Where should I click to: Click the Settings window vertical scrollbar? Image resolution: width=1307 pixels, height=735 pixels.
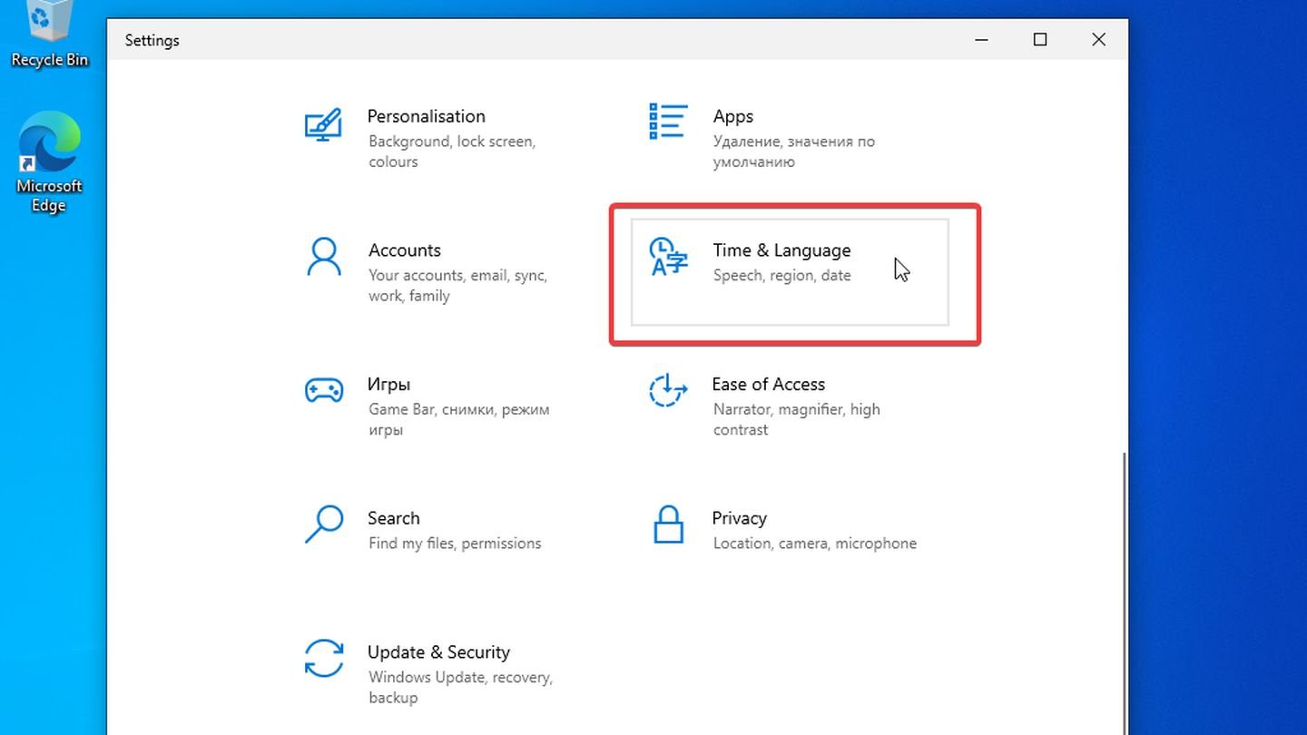[x=1124, y=593]
